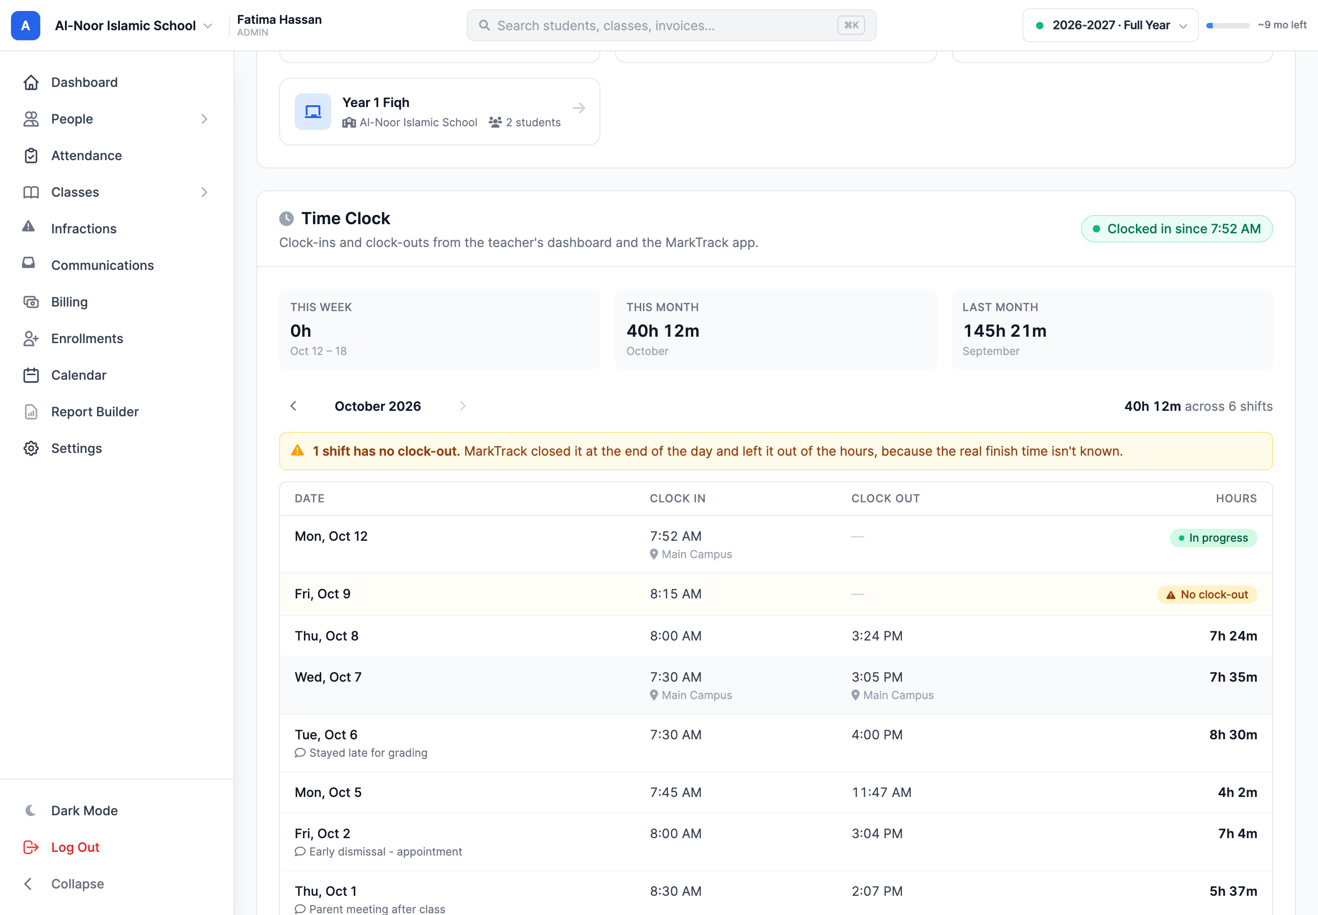Click the Al-Noor school logo badge

tap(26, 26)
